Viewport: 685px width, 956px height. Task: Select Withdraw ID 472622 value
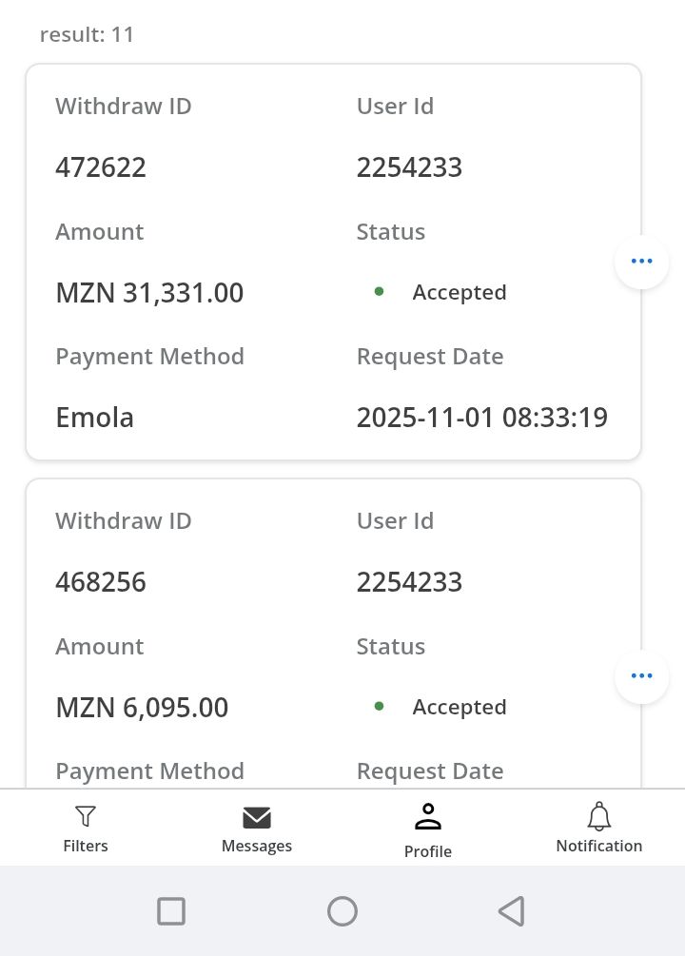101,167
